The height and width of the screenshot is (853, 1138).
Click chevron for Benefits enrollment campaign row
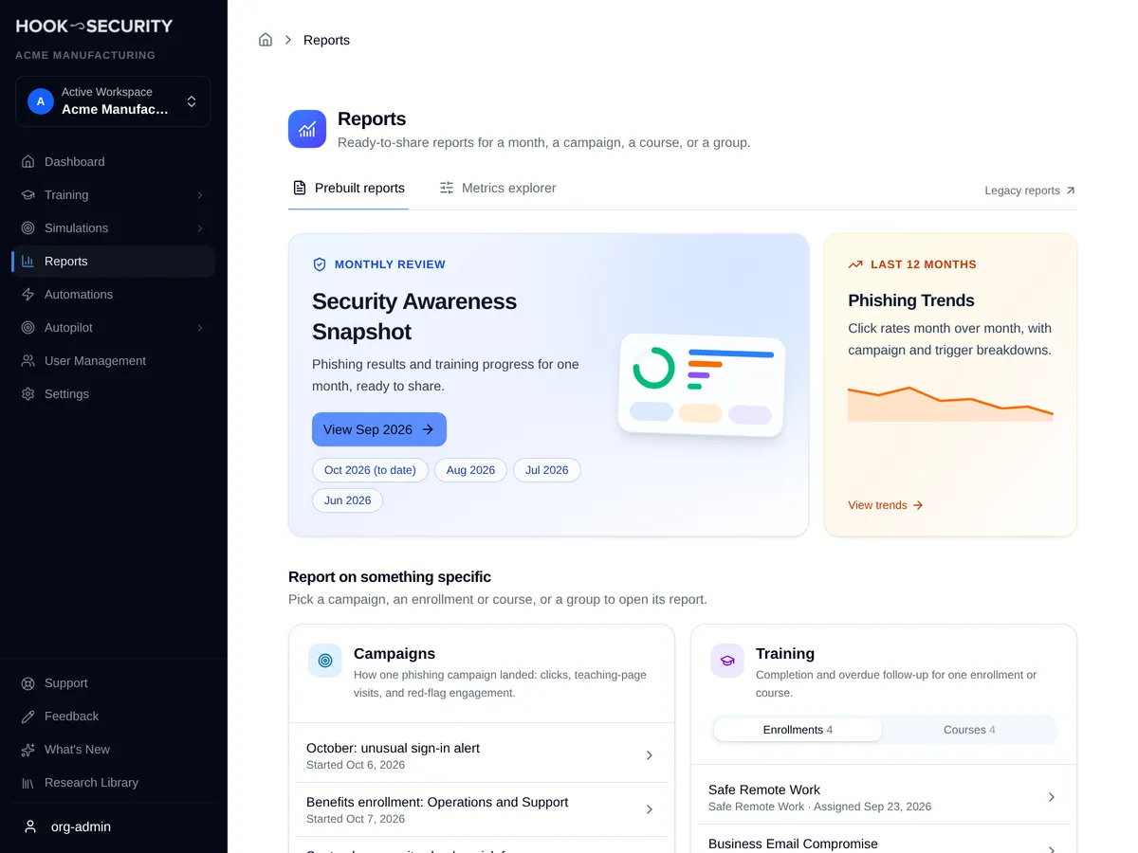(650, 809)
